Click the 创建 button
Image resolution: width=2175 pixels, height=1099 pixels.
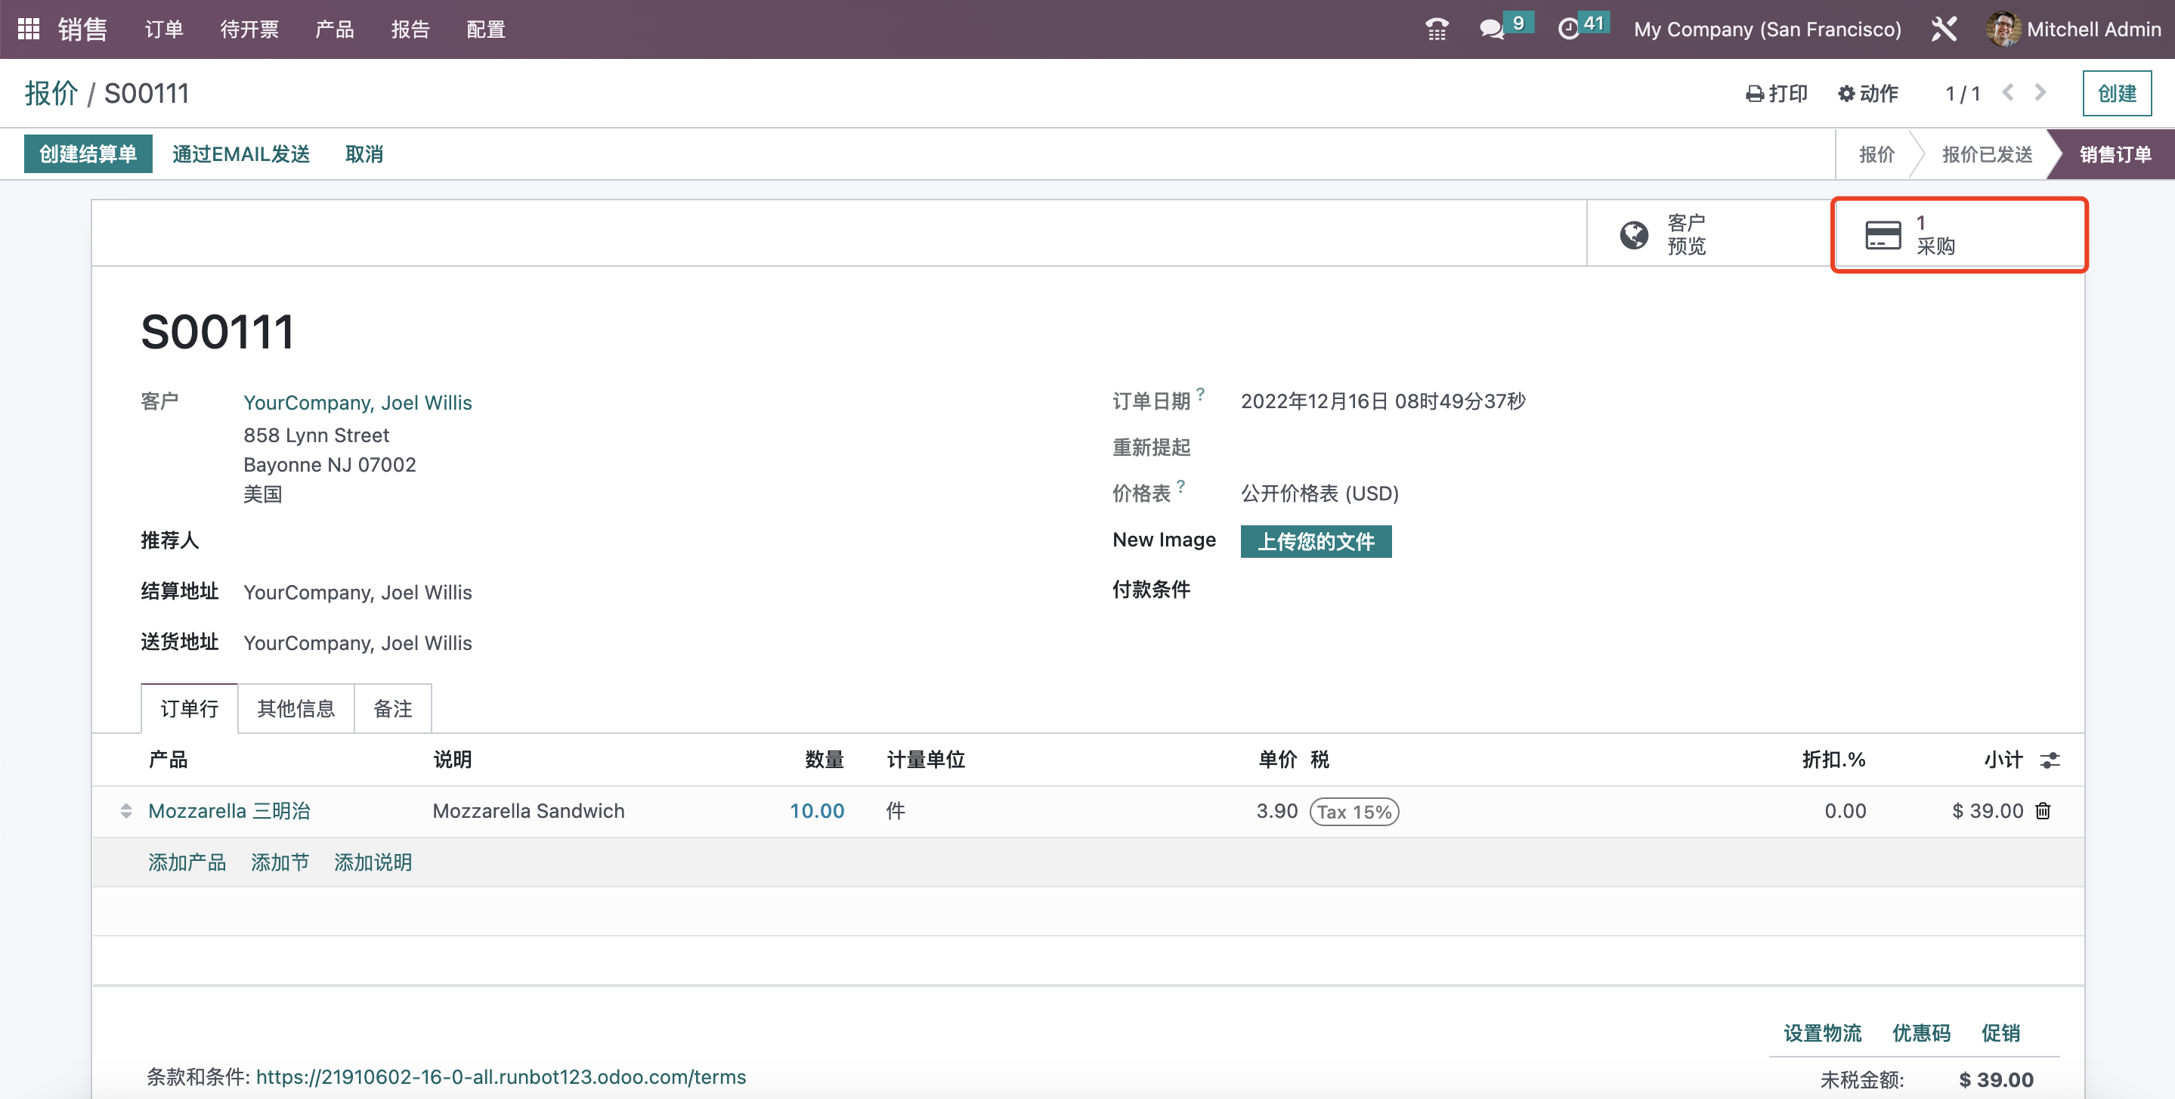point(2117,93)
